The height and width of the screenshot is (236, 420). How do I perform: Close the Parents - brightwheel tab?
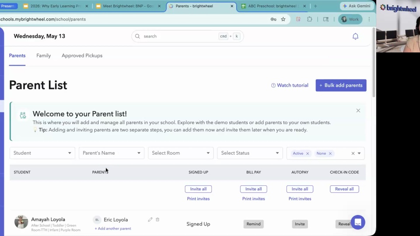tap(232, 6)
